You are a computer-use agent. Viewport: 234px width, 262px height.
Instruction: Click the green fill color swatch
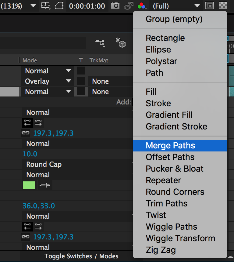pyautogui.click(x=29, y=185)
